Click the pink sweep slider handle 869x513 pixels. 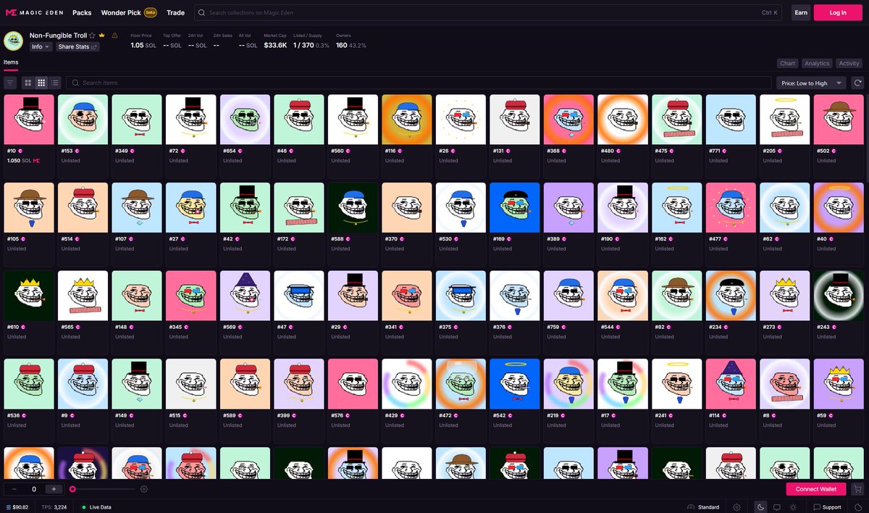pyautogui.click(x=72, y=489)
